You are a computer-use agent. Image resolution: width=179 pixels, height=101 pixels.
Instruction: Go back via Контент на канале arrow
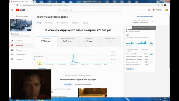(x=12, y=16)
